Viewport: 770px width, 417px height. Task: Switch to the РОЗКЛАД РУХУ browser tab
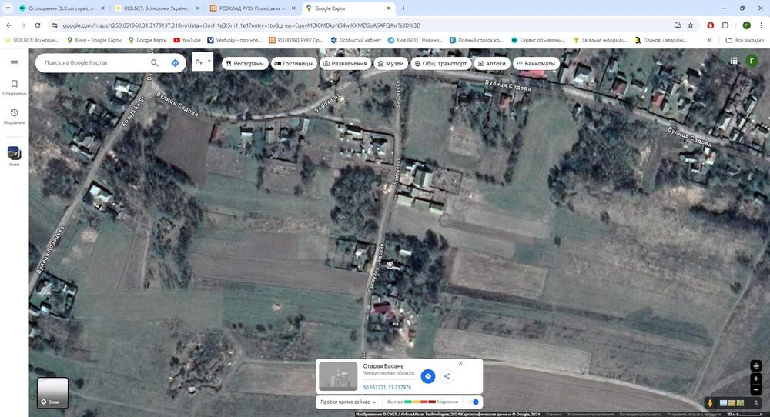click(x=253, y=8)
